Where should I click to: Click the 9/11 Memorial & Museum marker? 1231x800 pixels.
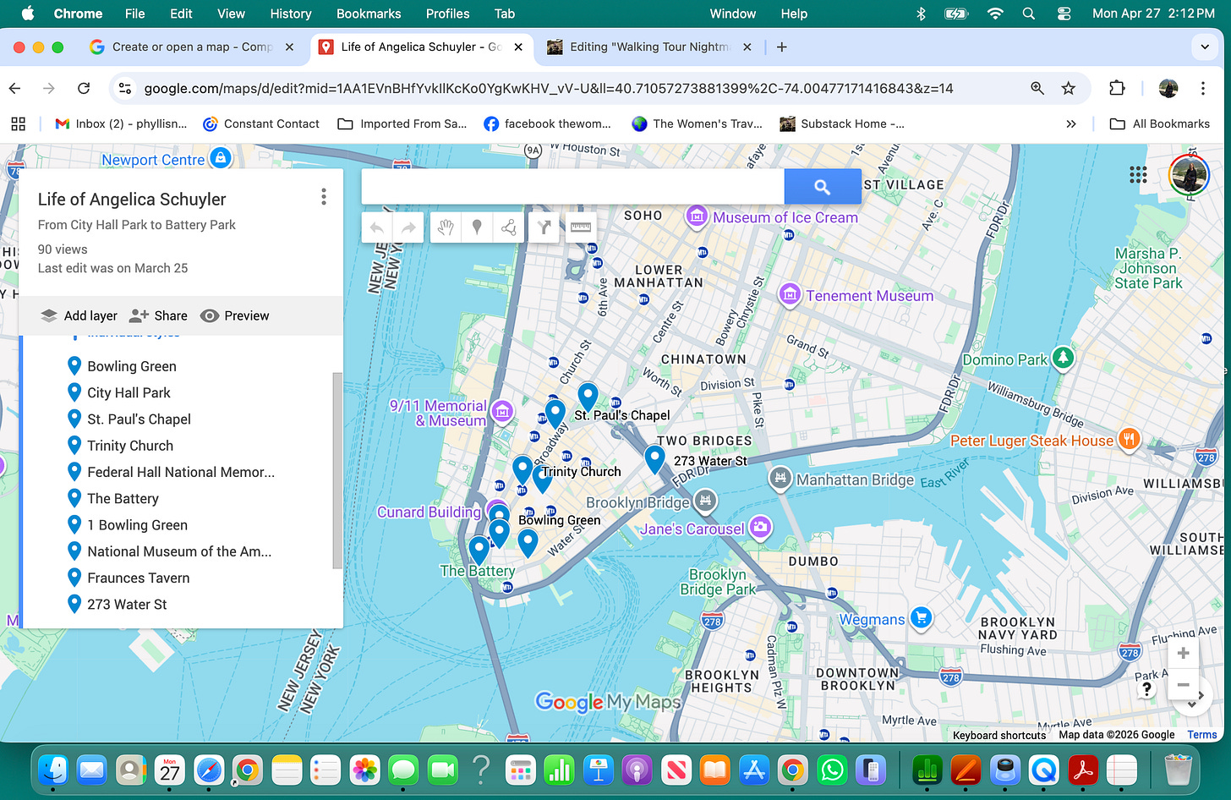pos(502,413)
